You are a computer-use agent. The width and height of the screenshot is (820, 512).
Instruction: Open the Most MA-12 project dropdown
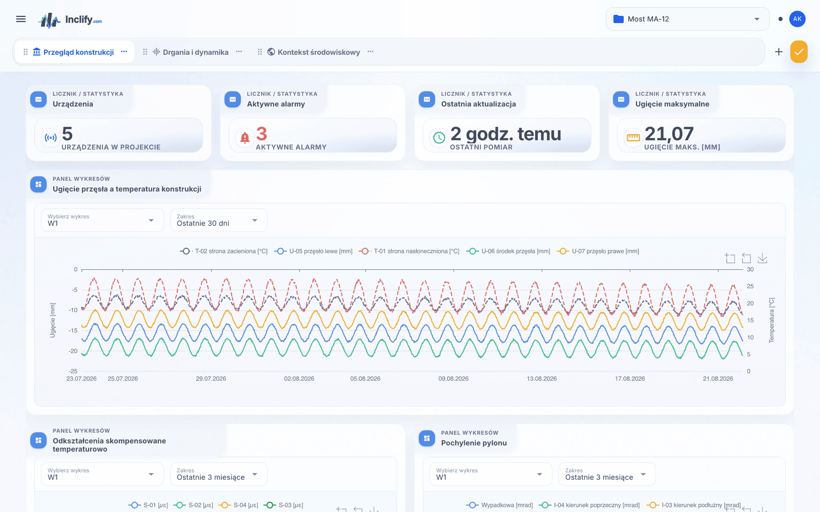pos(687,19)
